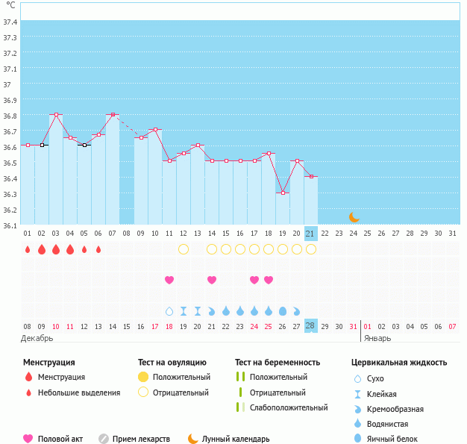Image resolution: width=467 pixels, height=444 pixels.
Task: Click the heart icon on cycle day 18
Action: (269, 280)
